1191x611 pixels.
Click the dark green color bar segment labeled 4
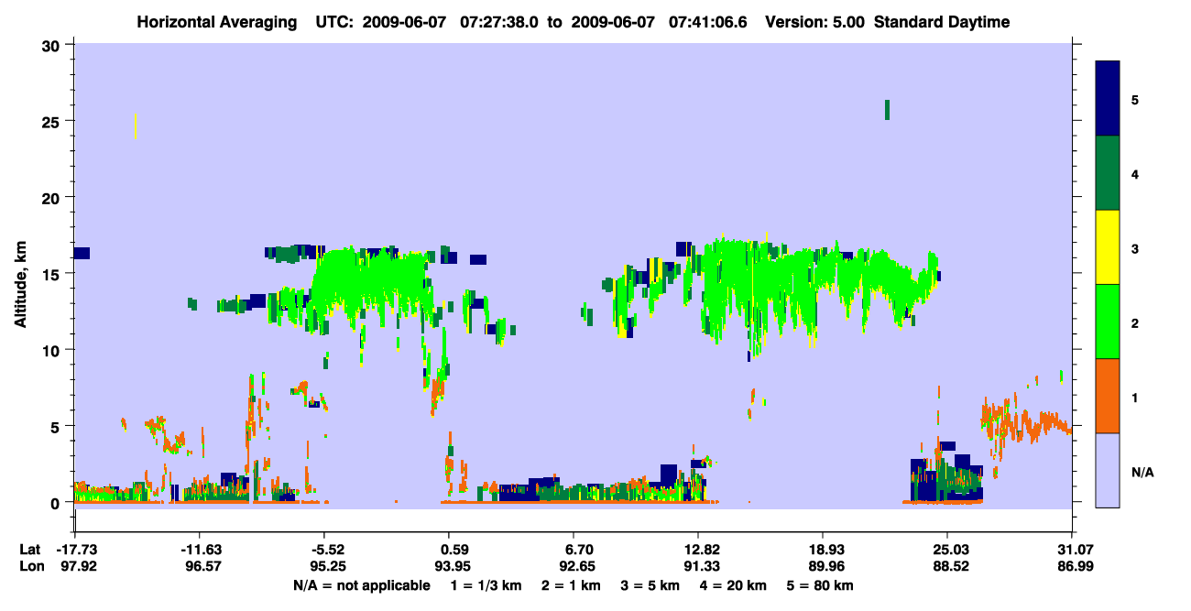click(1108, 173)
